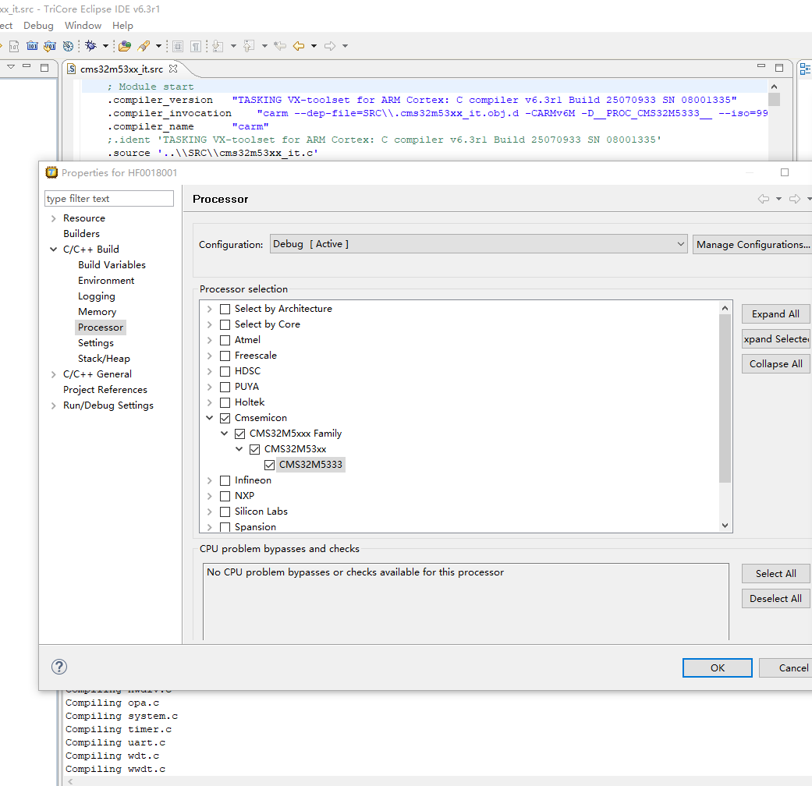
Task: Select Build Variables in the properties tree
Action: click(112, 264)
